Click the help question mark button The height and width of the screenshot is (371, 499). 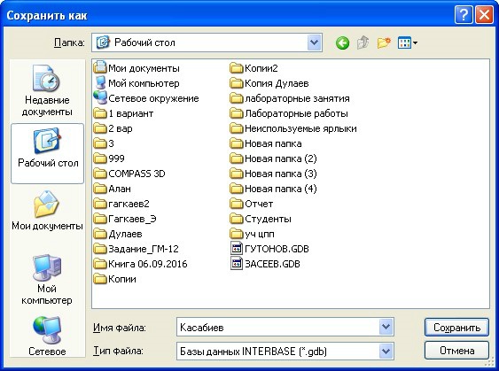[464, 15]
